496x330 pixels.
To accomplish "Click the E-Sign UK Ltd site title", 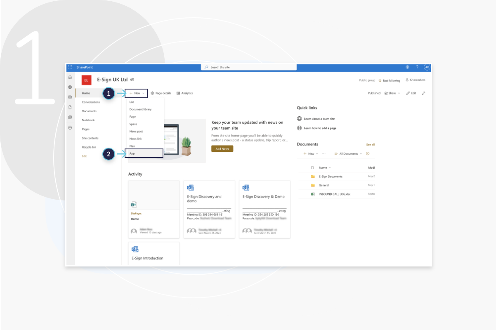I will coord(112,80).
